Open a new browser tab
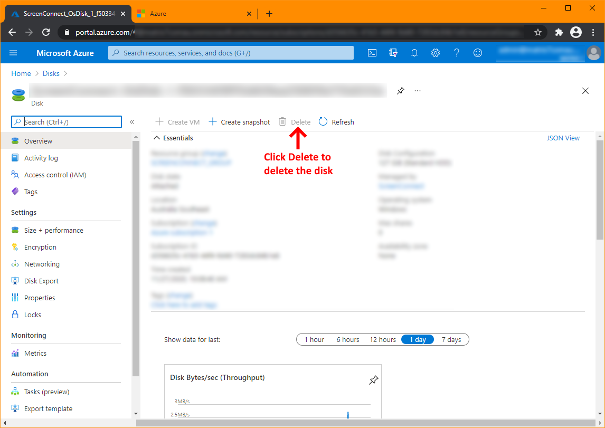Image resolution: width=605 pixels, height=428 pixels. click(269, 14)
